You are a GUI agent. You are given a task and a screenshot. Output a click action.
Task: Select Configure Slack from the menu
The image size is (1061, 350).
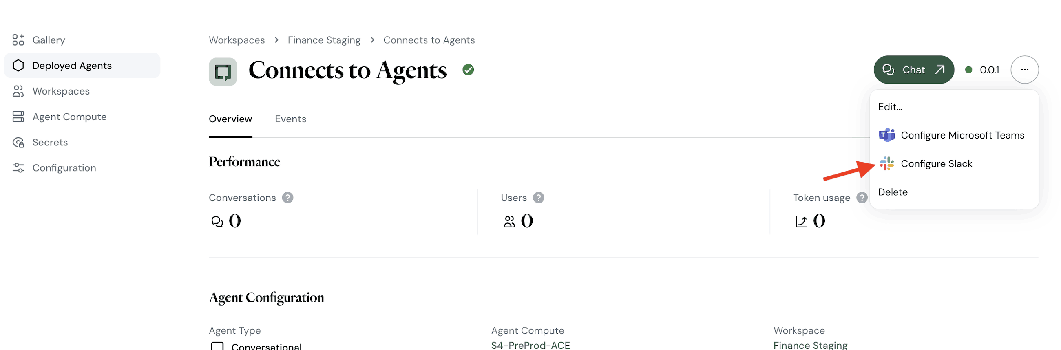pos(937,163)
